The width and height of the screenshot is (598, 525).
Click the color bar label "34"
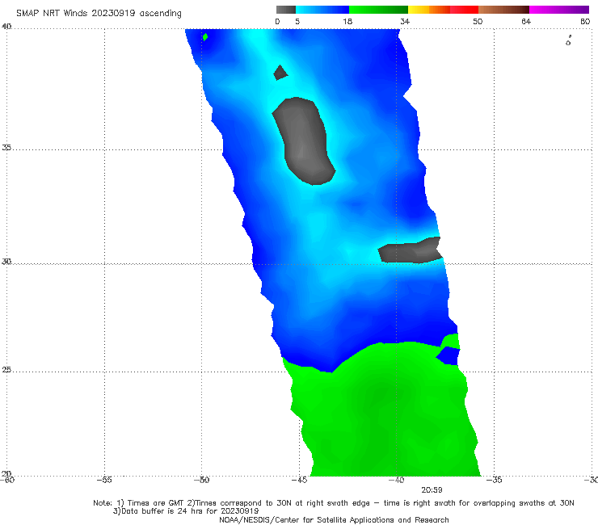(405, 22)
